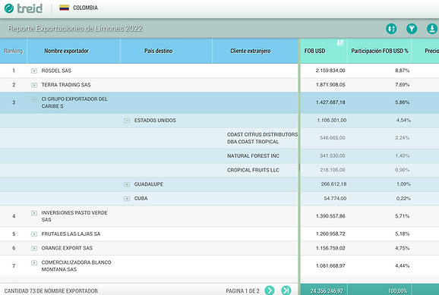The image size is (439, 295).
Task: Click the FOB USD column header
Action: 324,51
